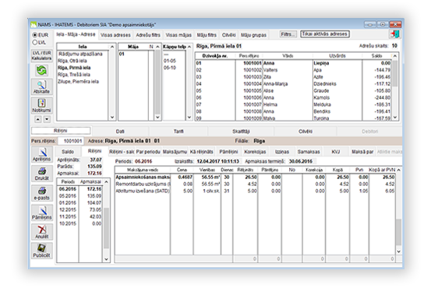Click the small up arrow below Notikumi

click(38, 119)
